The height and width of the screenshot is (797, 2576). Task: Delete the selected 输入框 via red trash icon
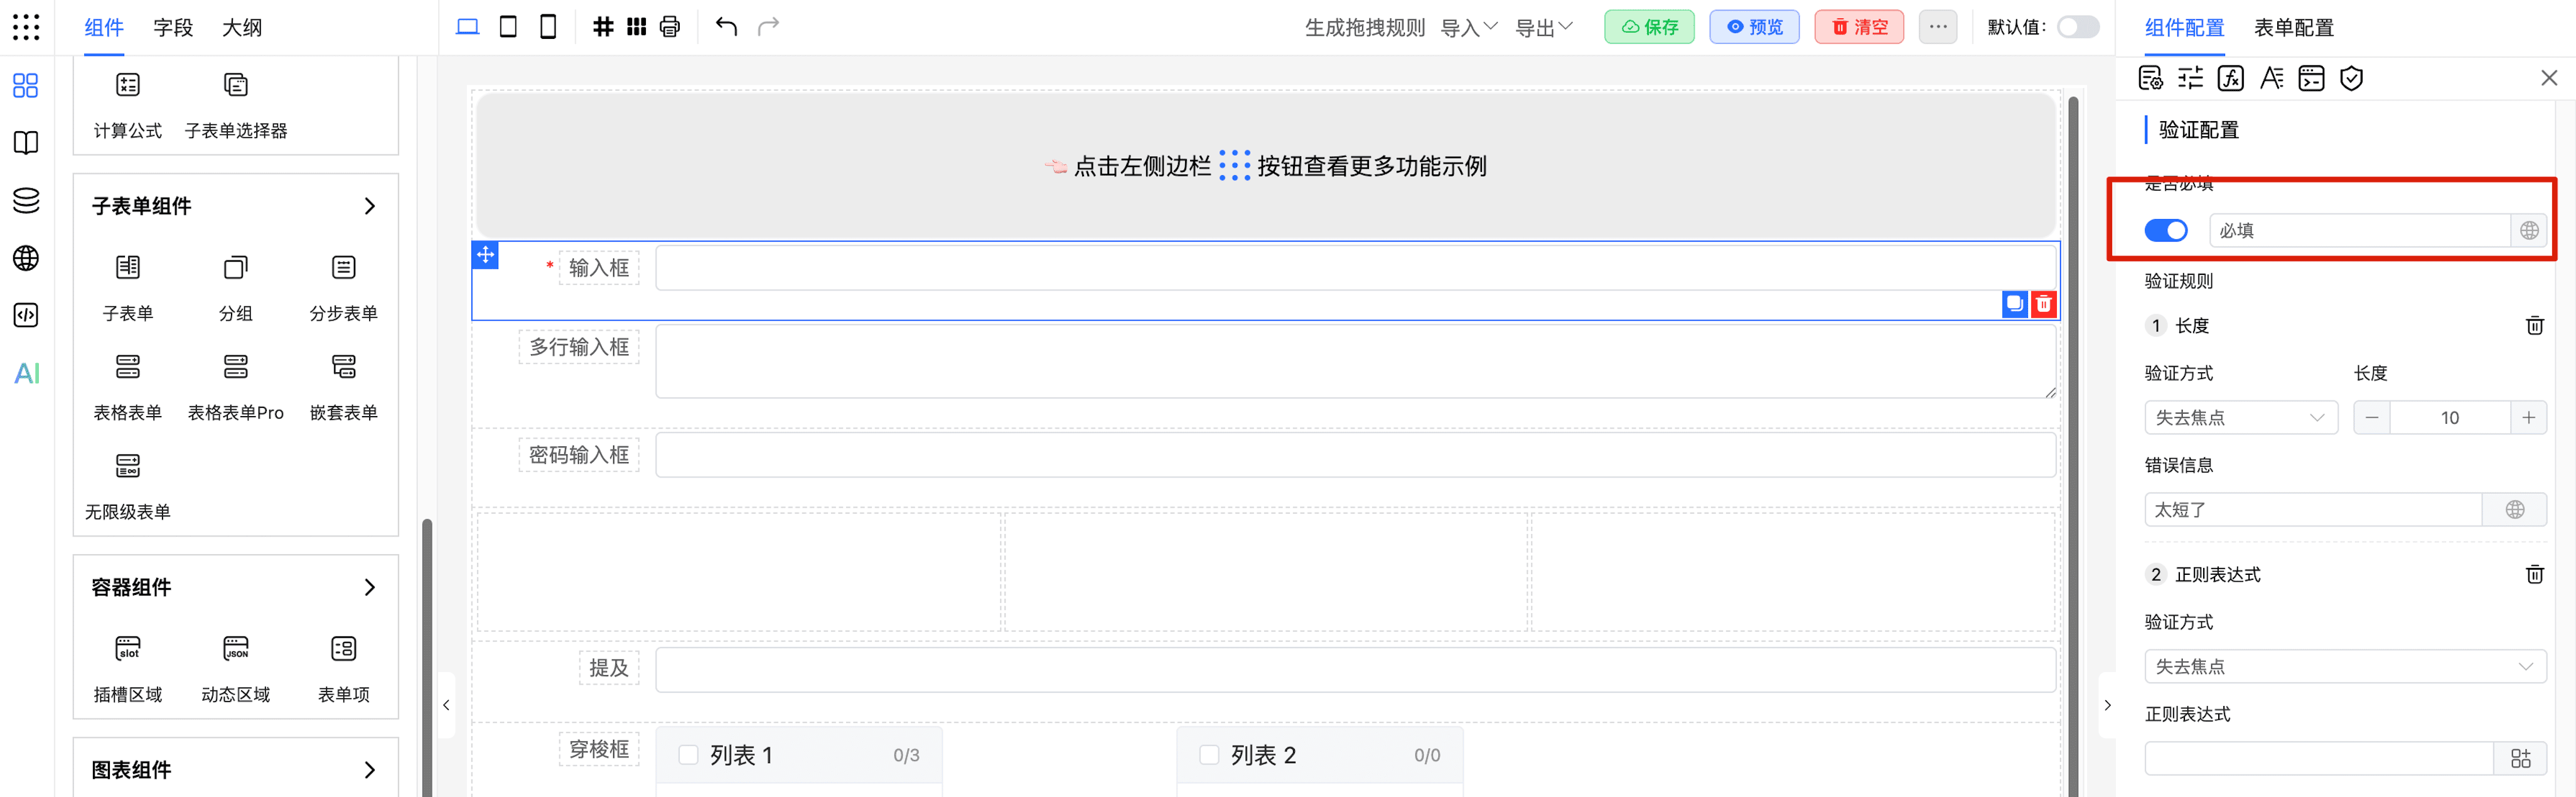click(2044, 304)
